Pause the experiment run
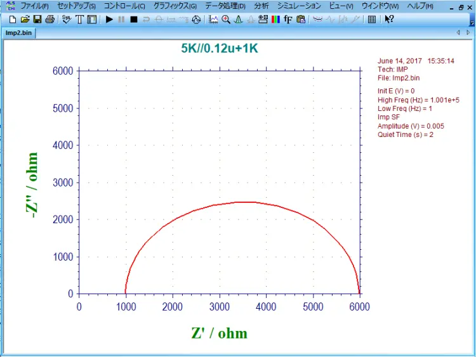476x357 pixels. point(121,20)
